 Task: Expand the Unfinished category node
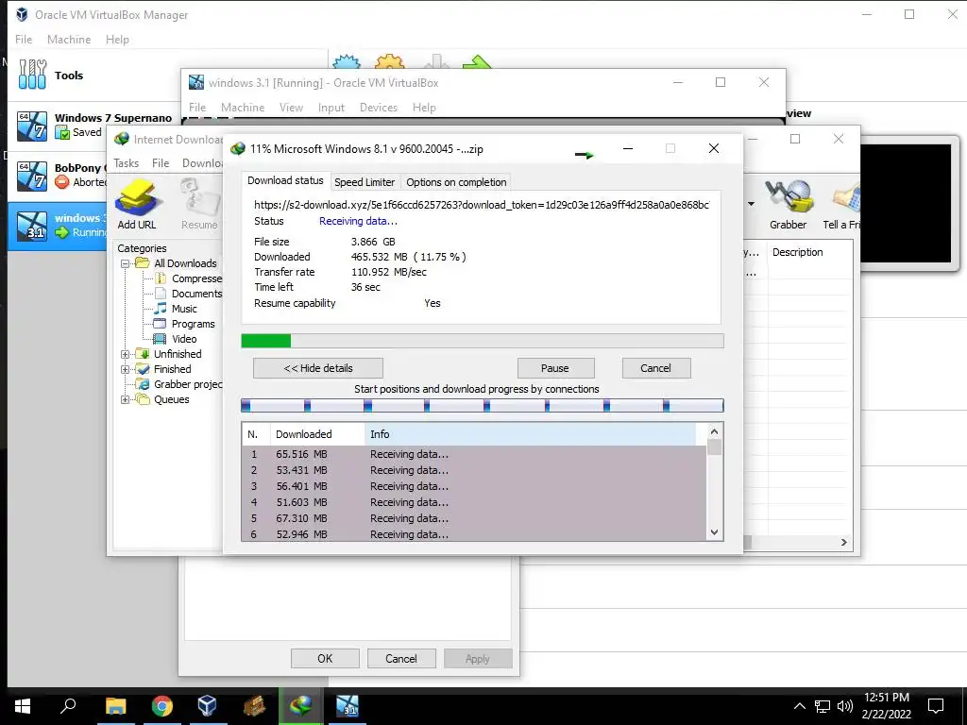(x=126, y=355)
